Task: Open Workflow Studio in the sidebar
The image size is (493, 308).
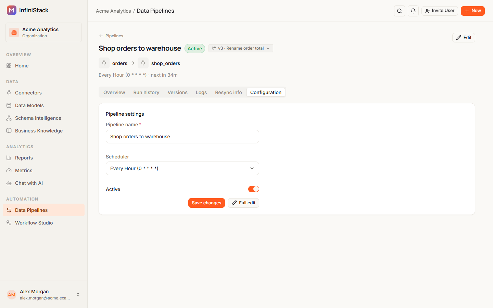Action: 43,223
